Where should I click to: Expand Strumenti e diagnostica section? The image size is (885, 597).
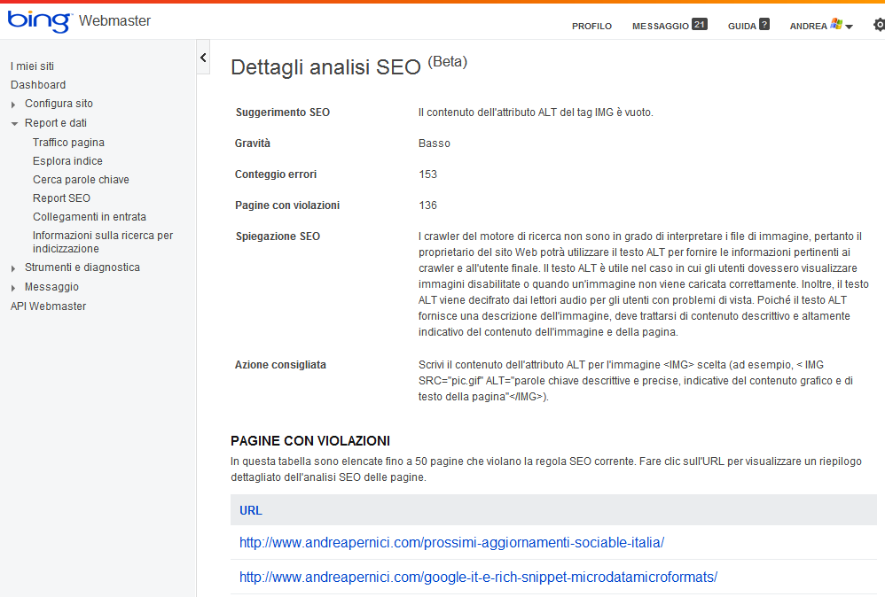tap(13, 268)
